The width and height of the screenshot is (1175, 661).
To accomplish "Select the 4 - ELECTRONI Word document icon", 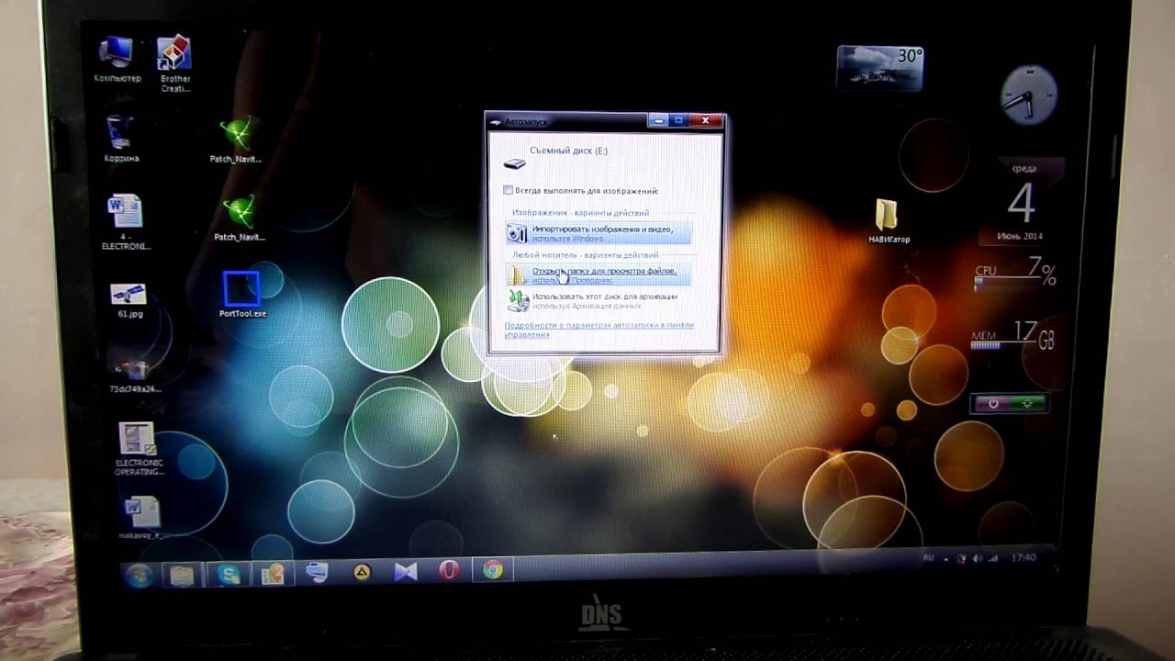I will (125, 222).
